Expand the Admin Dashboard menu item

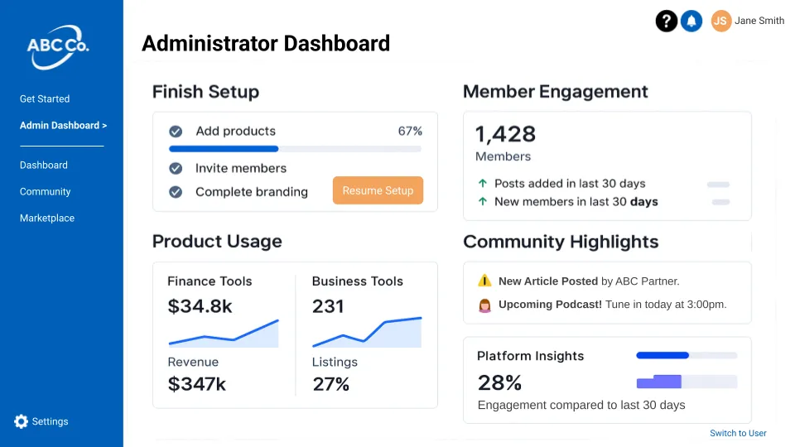[x=64, y=126]
